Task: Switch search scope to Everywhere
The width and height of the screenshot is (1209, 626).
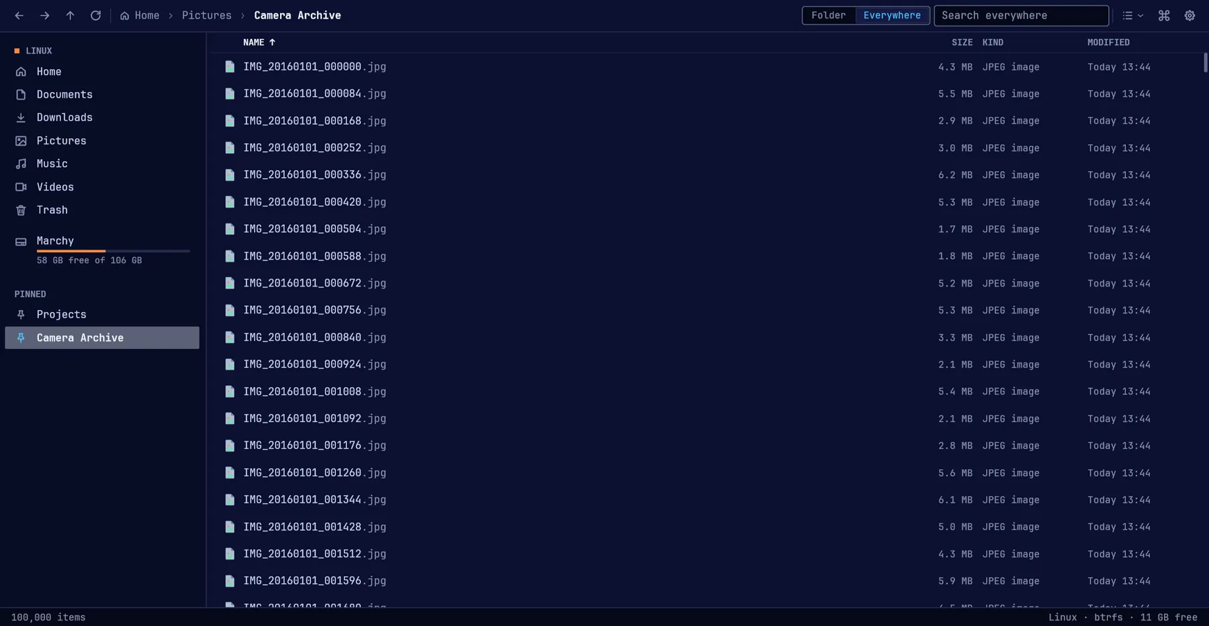Action: point(892,15)
